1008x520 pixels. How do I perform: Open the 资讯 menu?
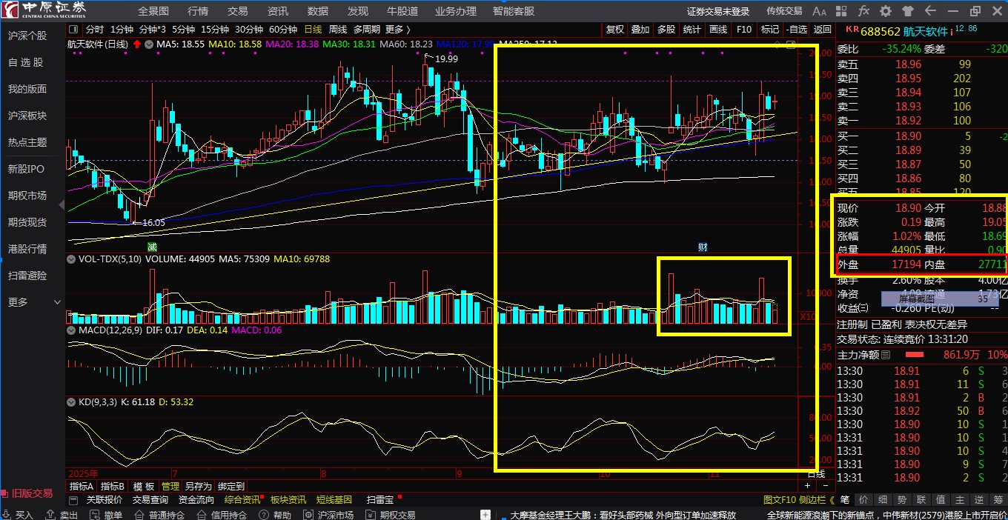(278, 11)
